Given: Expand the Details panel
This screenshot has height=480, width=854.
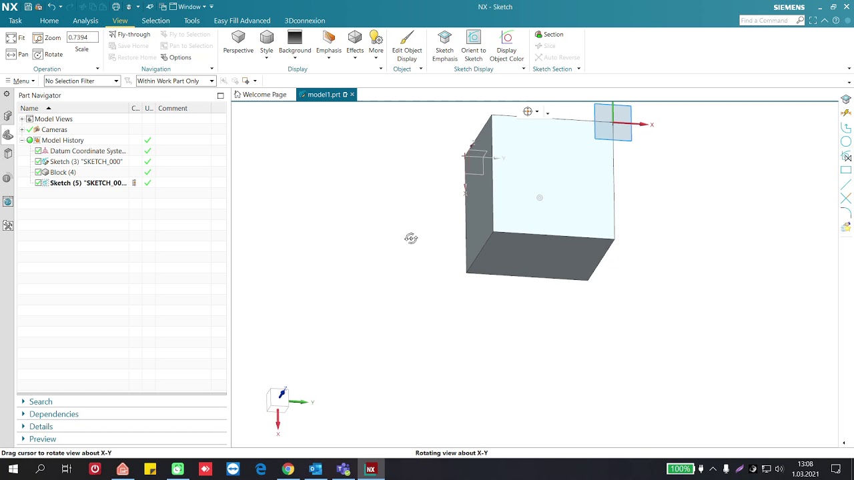Looking at the screenshot, I should (41, 427).
